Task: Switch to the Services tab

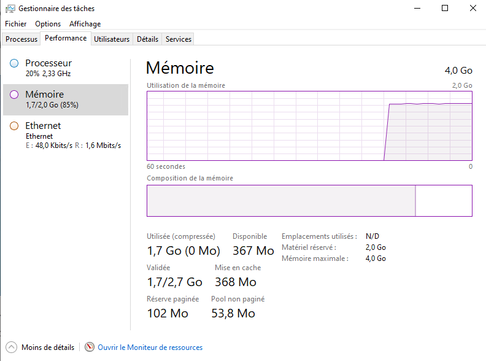Action: point(179,39)
